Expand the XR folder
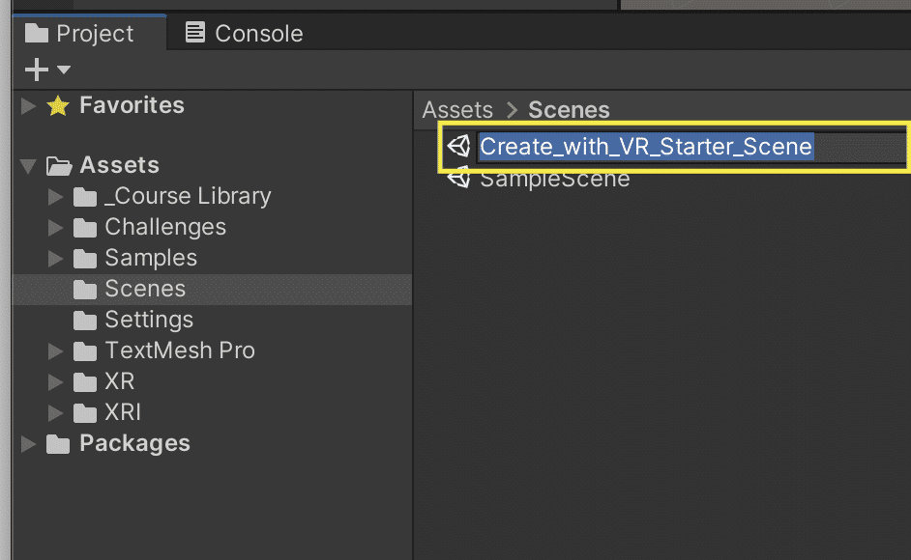 [x=55, y=381]
